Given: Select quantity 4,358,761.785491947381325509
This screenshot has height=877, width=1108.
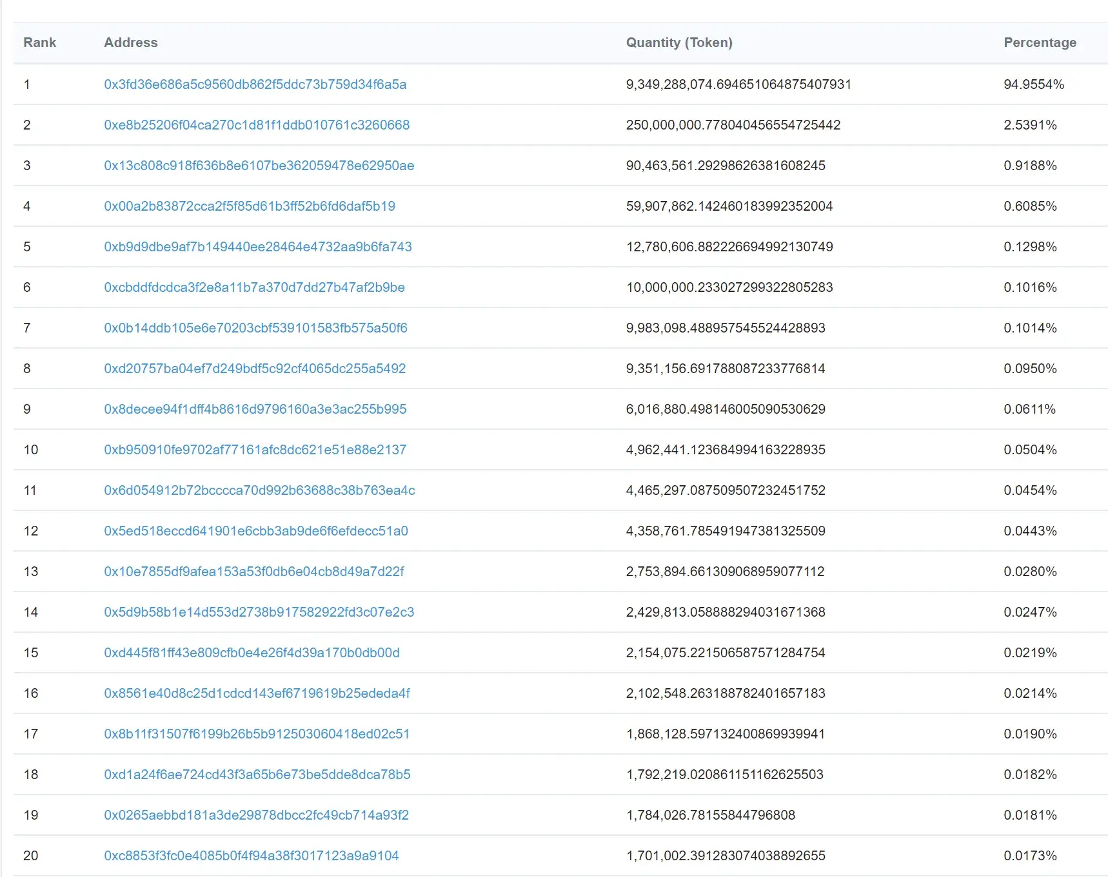Looking at the screenshot, I should point(726,531).
